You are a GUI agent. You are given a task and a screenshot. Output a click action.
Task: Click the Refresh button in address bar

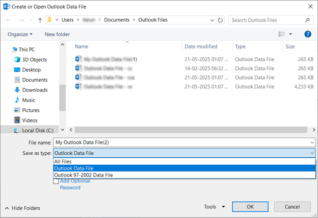click(x=220, y=20)
